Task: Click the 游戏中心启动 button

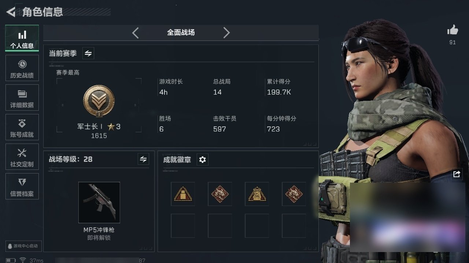Action: tap(23, 246)
